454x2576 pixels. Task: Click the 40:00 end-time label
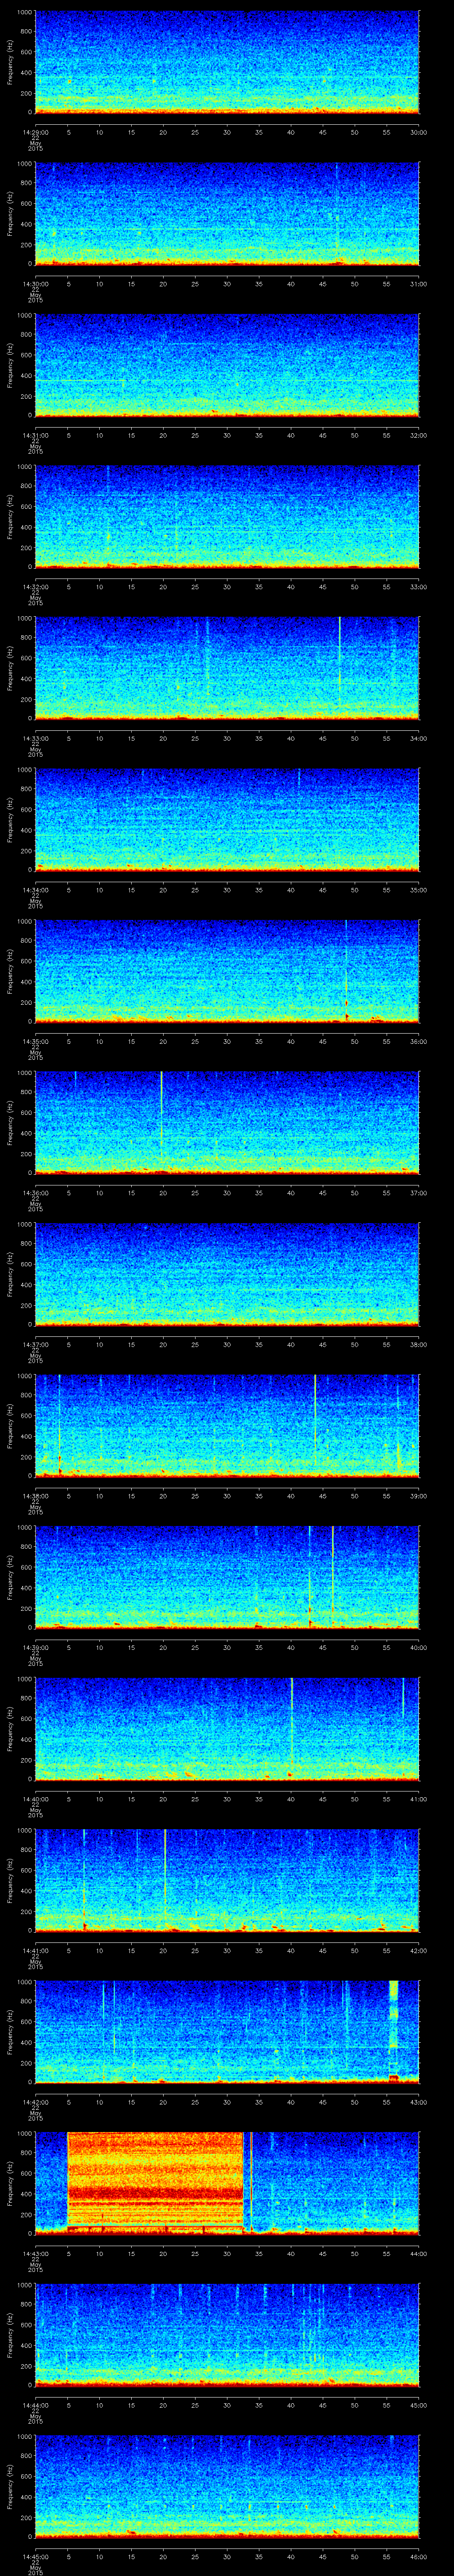click(419, 1647)
